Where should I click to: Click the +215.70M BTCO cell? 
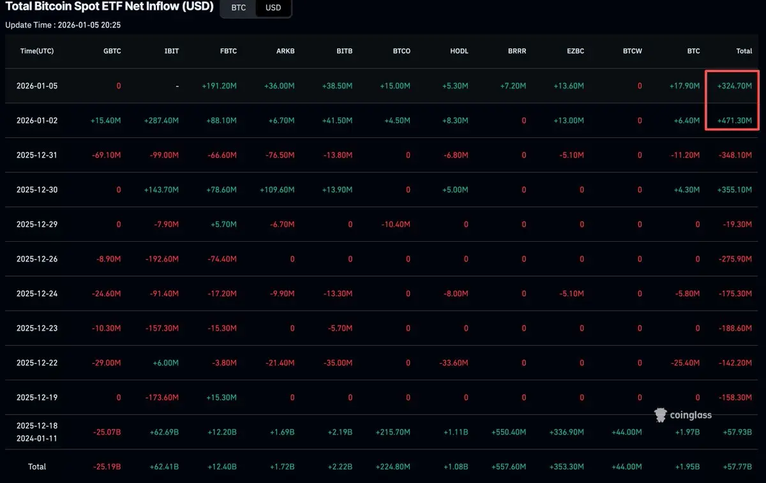click(x=393, y=432)
